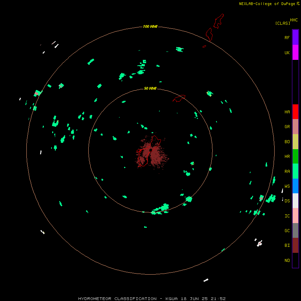This screenshot has width=301, height=301.
Task: Click the BI brown legend swatch
Action: [295, 245]
